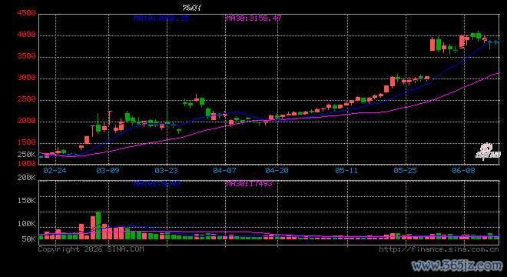
Task: Open the http://finance.sina.com.cn link
Action: [439, 249]
